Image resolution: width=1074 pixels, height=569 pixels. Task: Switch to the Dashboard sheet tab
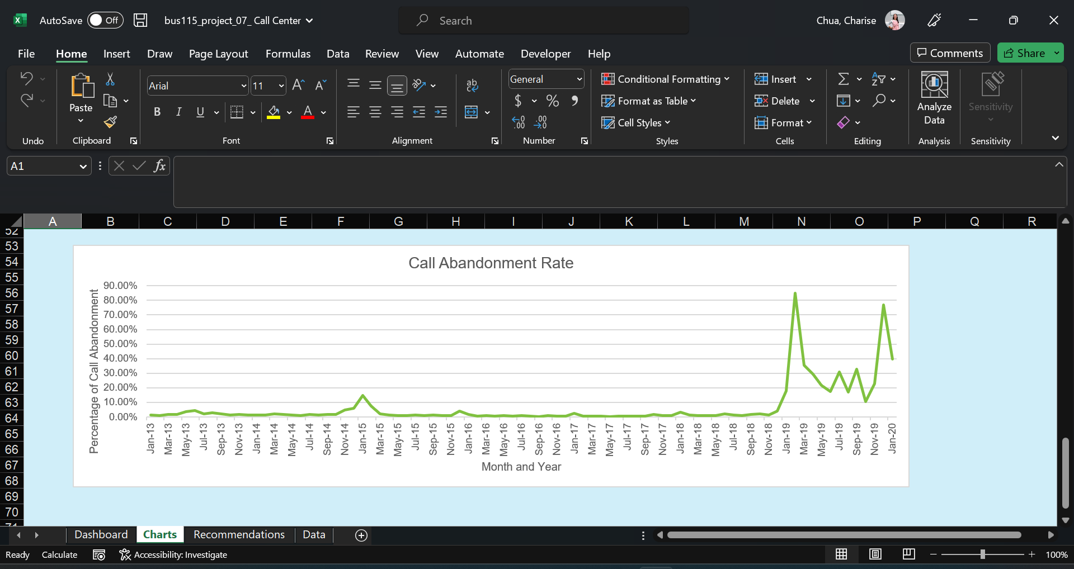(x=101, y=535)
